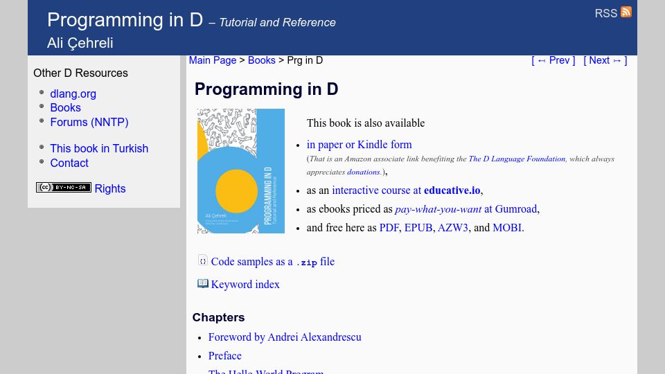Click the open book keyword index icon

[x=203, y=283]
